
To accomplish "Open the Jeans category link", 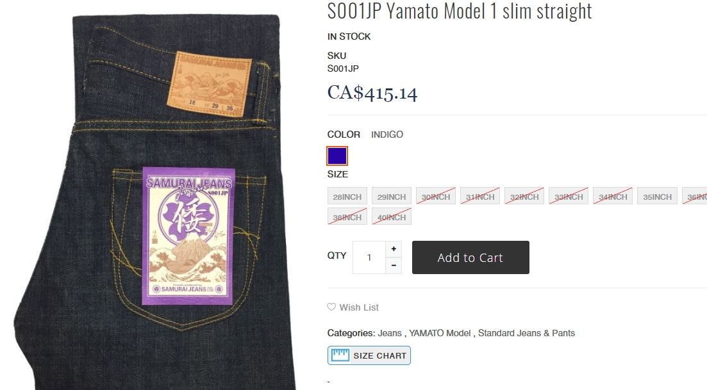I will pyautogui.click(x=390, y=333).
